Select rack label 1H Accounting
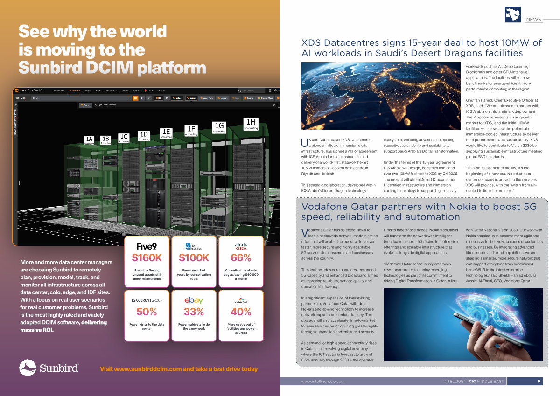 [251, 124]
